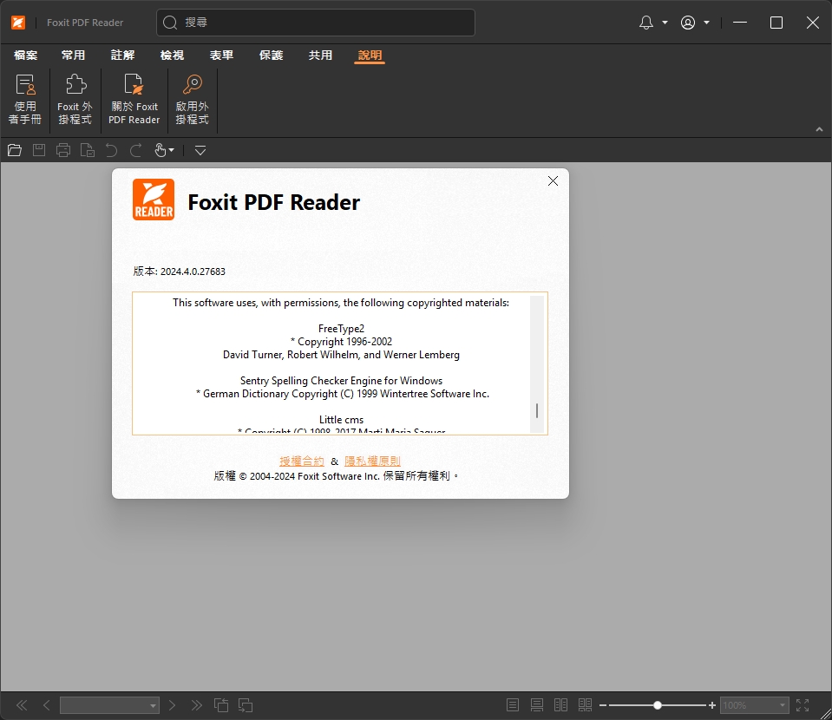832x720 pixels.
Task: Click the 版本: 2024.4.0.27683 version text
Action: (180, 272)
